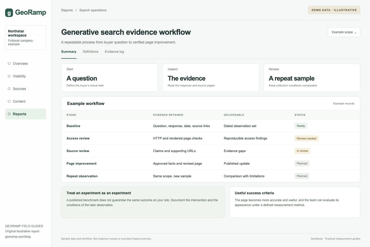Viewport: 370px width, 247px height.
Task: Click 'Comparison with limitations' cell
Action: click(244, 176)
